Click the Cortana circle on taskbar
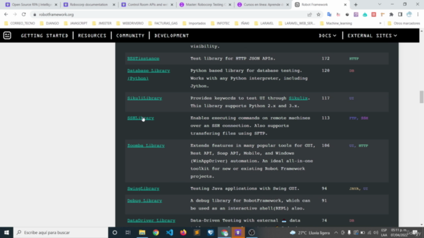Screen dimensions: 424x238 click(115, 232)
